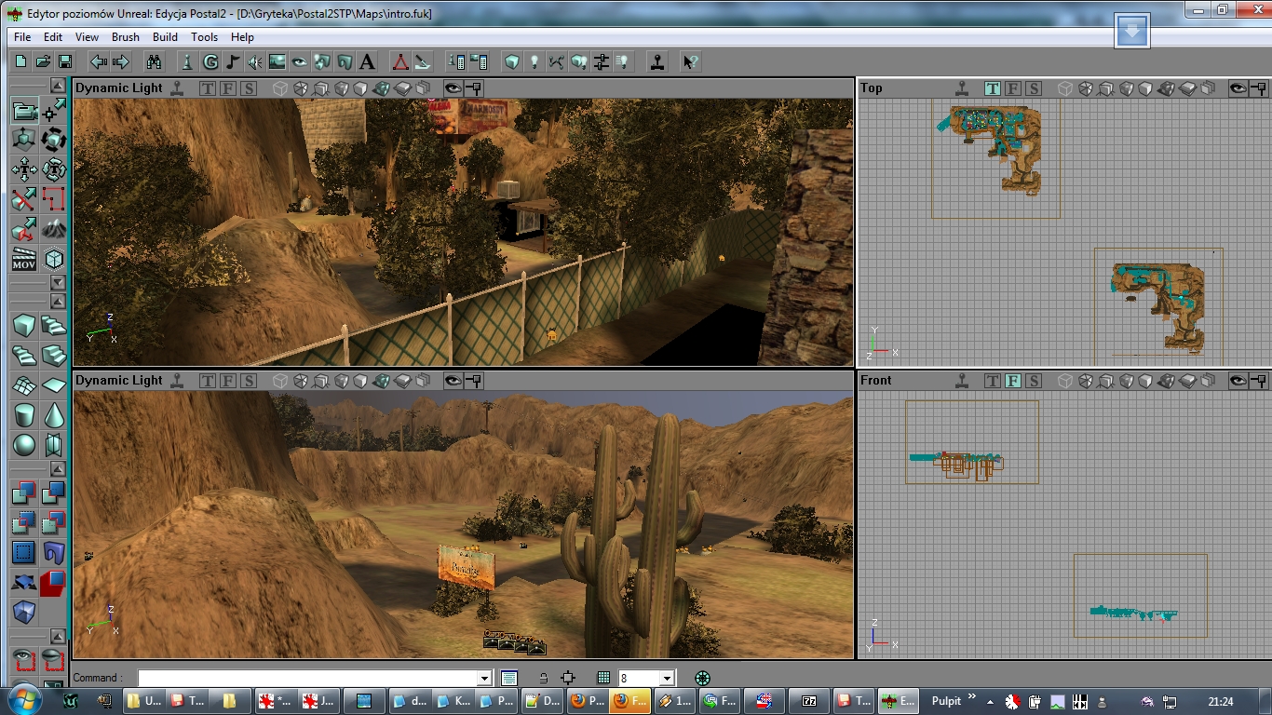Open the File menu
Viewport: 1272px width, 715px height.
pyautogui.click(x=22, y=37)
